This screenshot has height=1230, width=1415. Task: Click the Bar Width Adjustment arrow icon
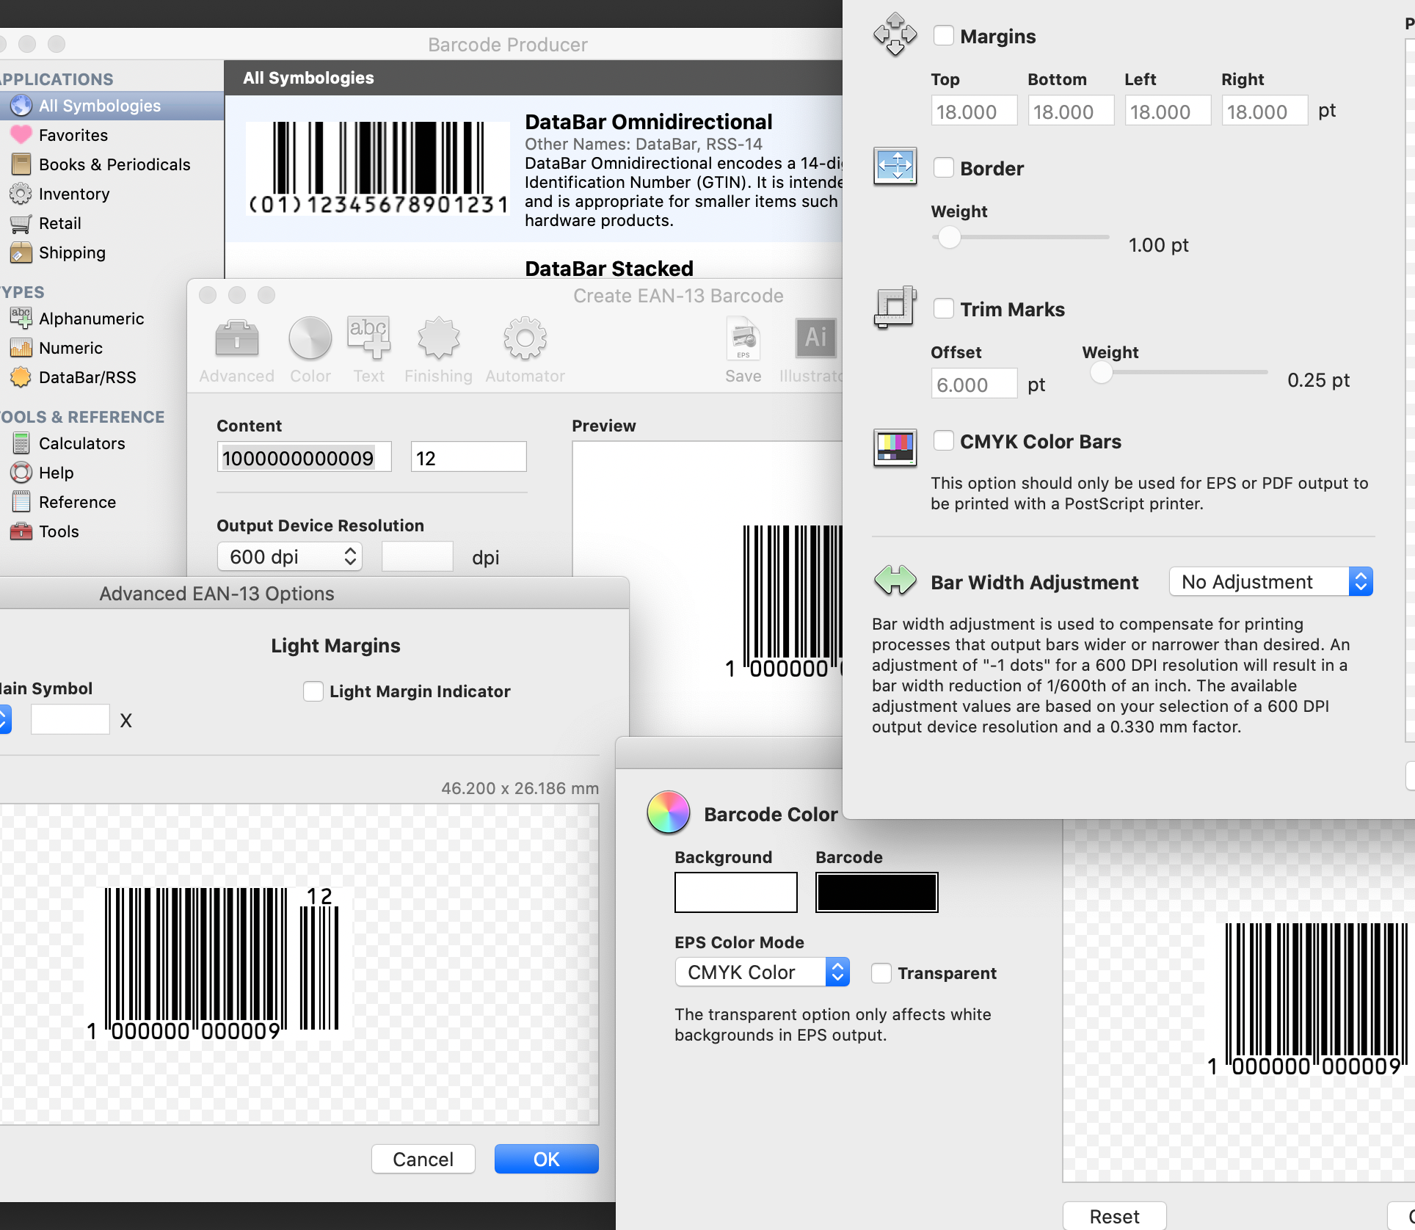pos(895,581)
